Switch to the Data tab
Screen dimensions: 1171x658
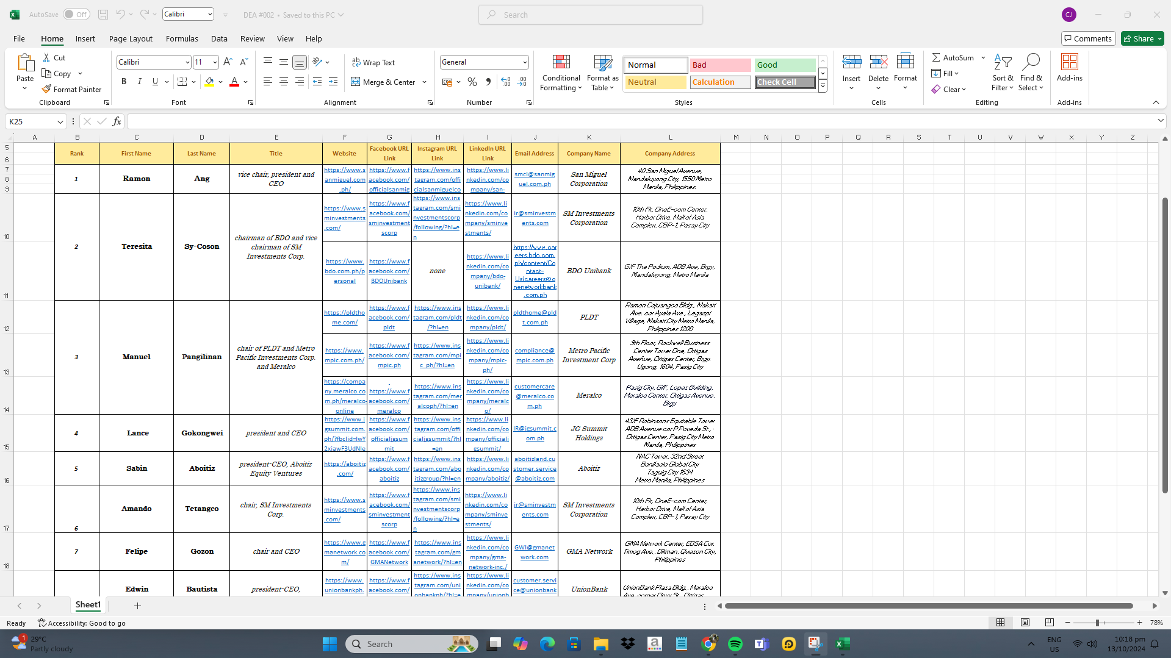coord(219,38)
